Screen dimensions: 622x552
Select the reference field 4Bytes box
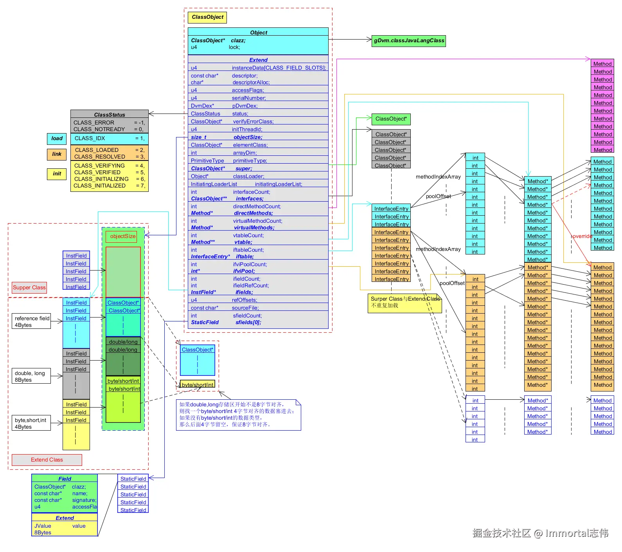(x=32, y=321)
